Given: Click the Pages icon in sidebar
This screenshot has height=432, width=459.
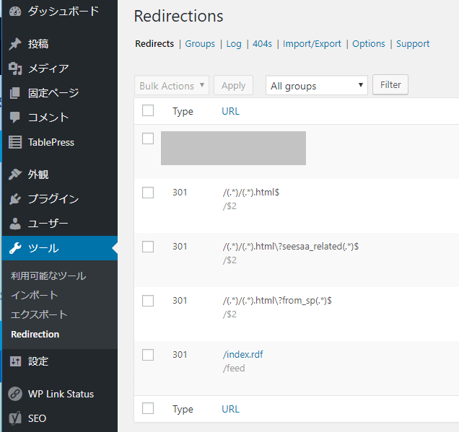Looking at the screenshot, I should click(x=14, y=93).
